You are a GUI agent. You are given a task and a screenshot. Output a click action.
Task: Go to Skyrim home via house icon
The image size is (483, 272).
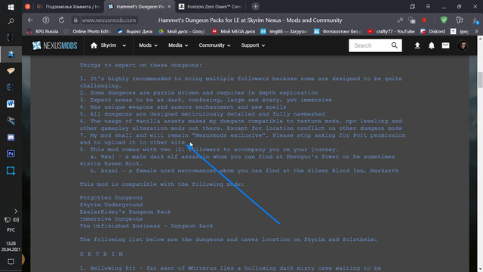click(94, 45)
